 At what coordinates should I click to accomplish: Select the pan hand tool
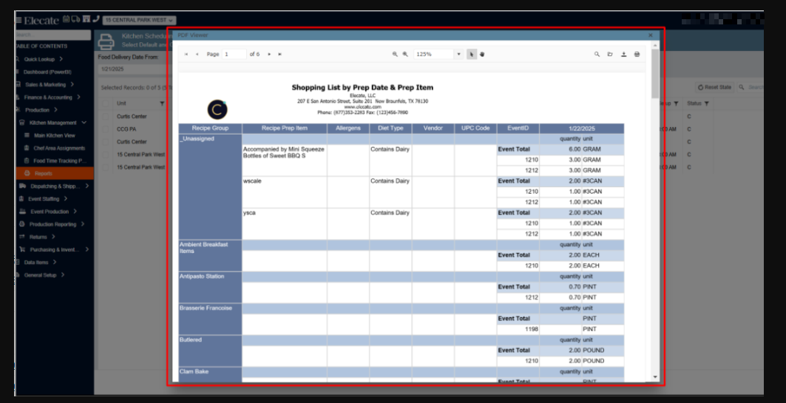(481, 54)
